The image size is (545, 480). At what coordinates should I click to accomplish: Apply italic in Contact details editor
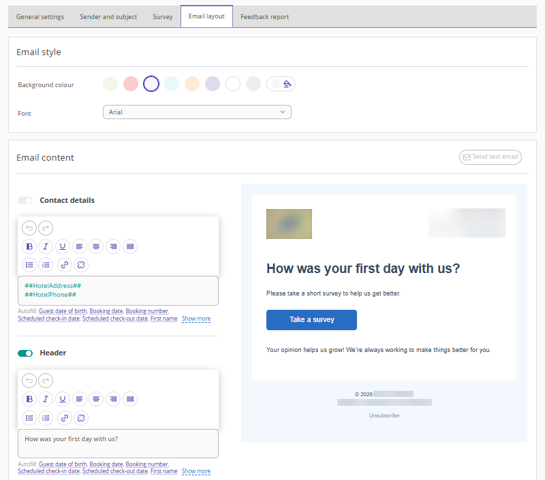(46, 246)
